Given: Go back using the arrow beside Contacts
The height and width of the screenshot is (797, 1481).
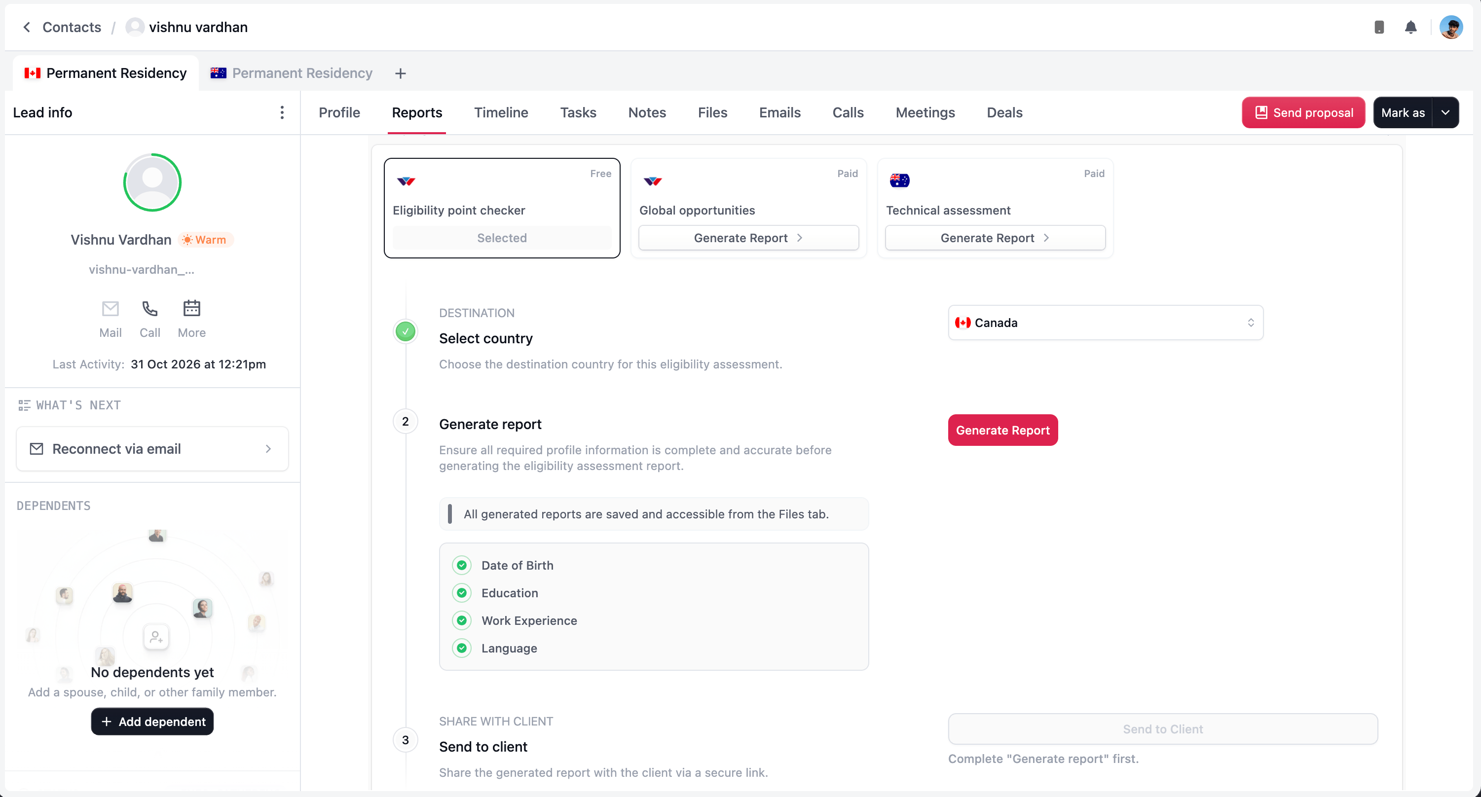Looking at the screenshot, I should 27,27.
